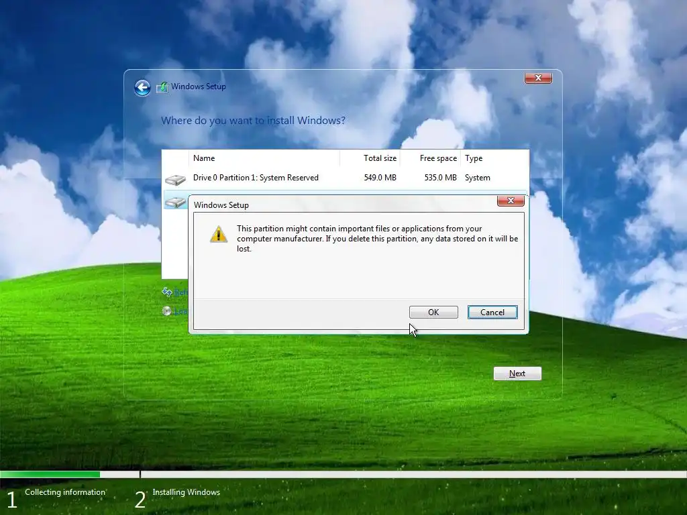Click the Name column header

tap(264, 158)
